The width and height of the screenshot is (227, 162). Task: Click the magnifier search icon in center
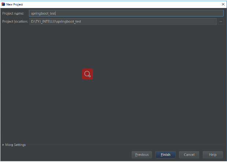(88, 74)
